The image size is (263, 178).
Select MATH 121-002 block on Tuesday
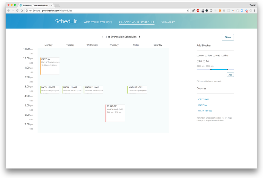(x=72, y=90)
